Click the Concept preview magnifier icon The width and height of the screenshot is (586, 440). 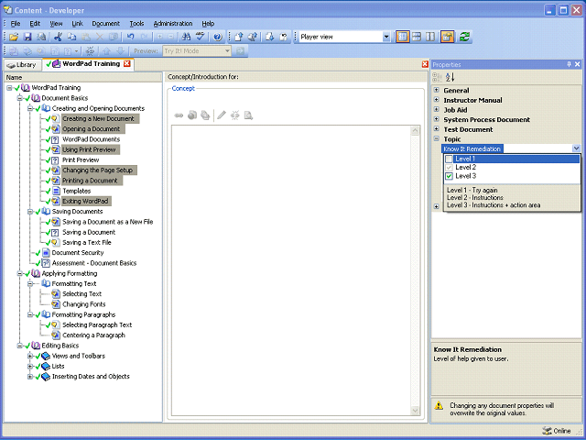tap(248, 115)
